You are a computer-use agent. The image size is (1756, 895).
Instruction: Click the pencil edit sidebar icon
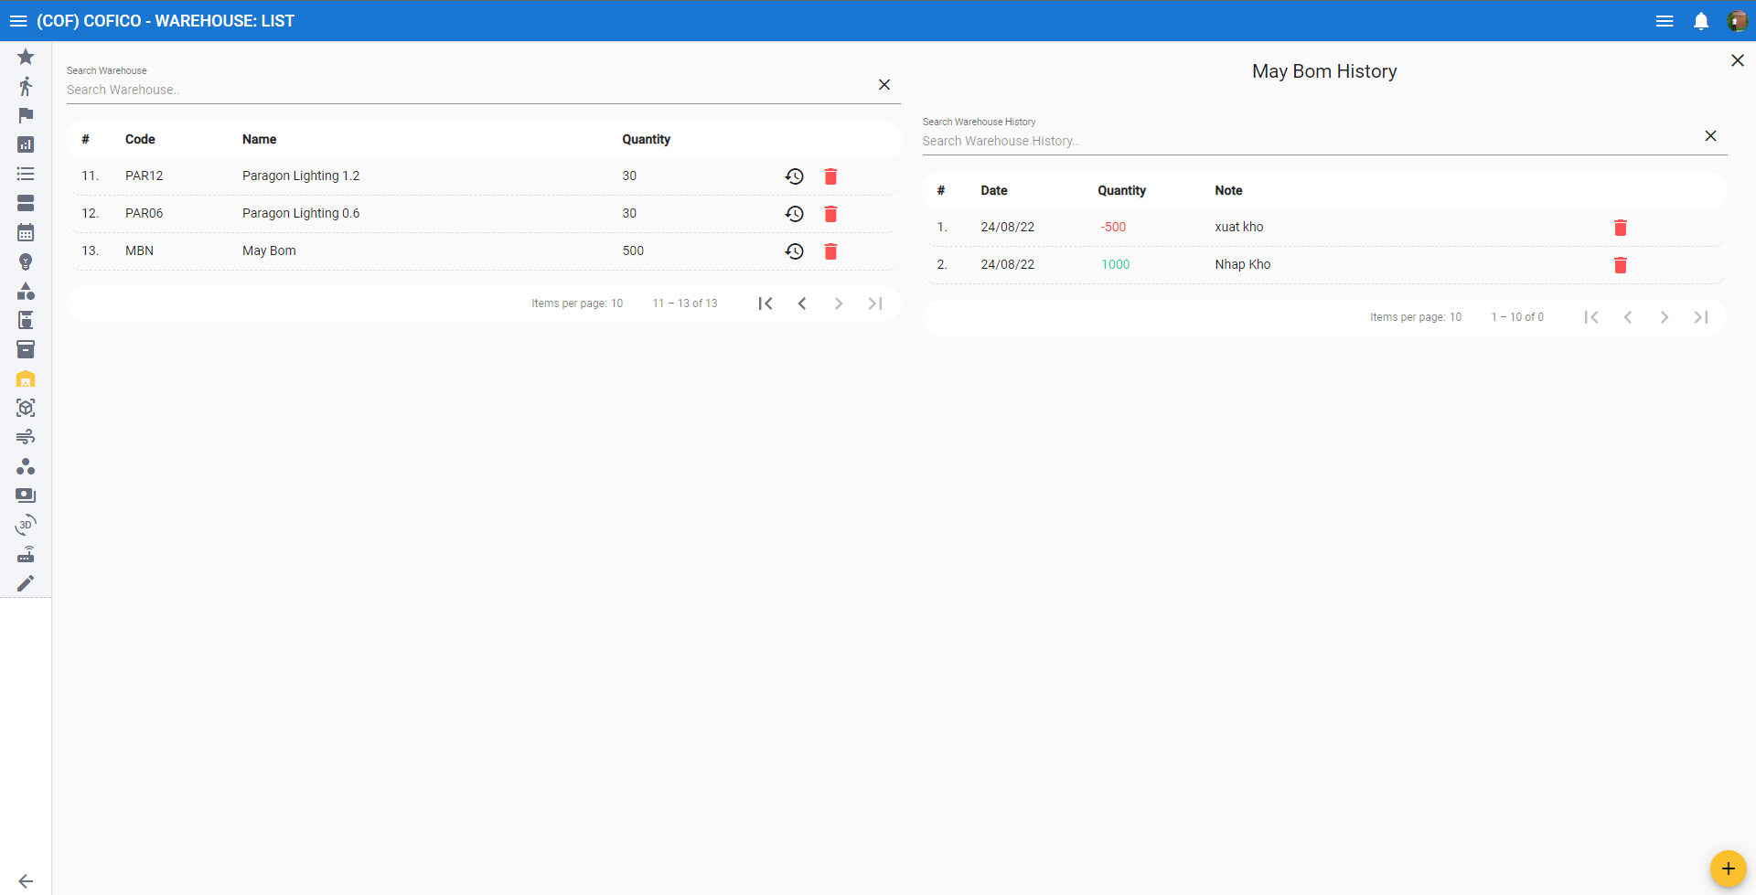point(26,583)
